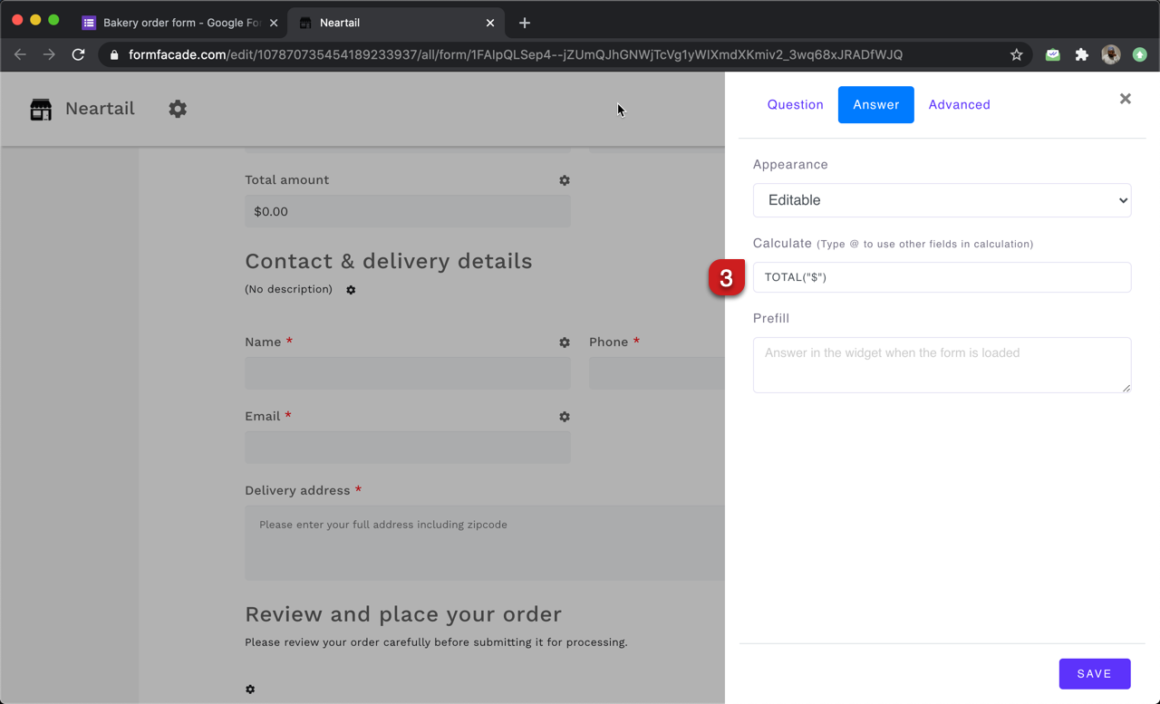
Task: Open gear for Contact & delivery details section
Action: click(351, 290)
